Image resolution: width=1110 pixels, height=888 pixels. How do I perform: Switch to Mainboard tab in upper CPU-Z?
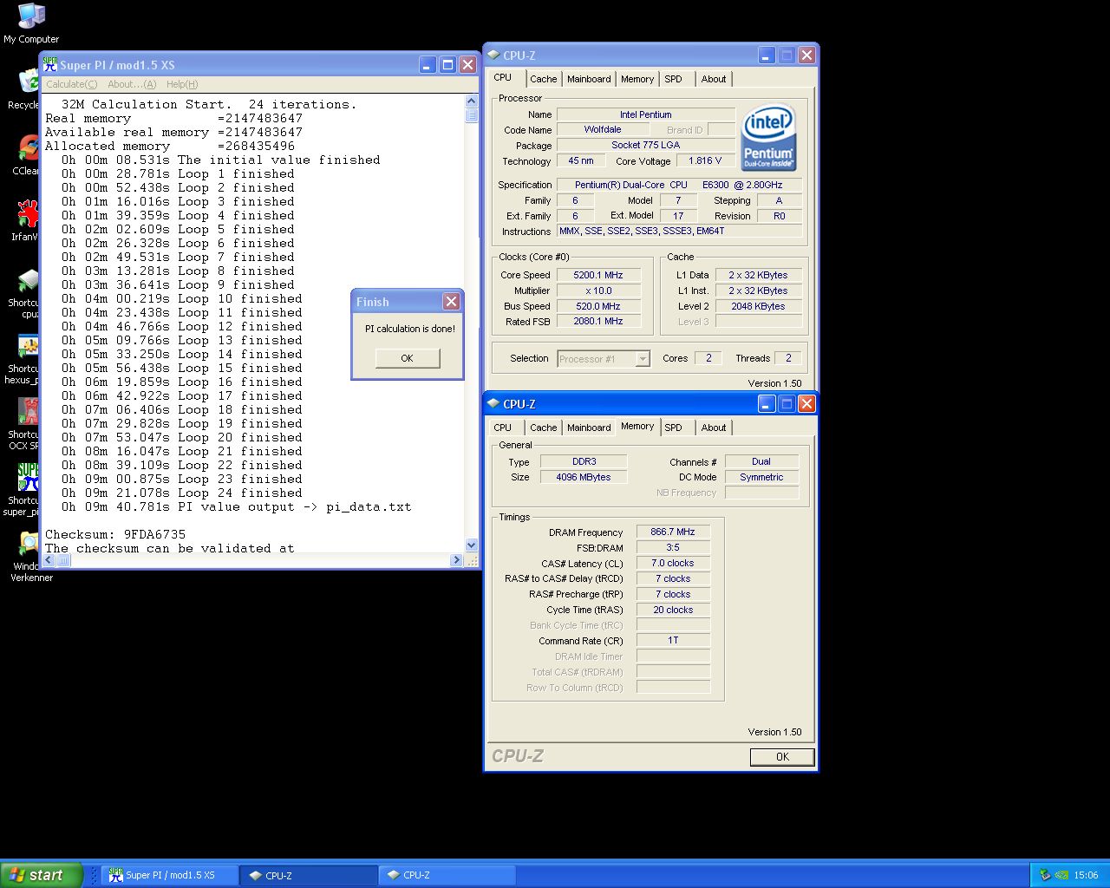pos(589,79)
